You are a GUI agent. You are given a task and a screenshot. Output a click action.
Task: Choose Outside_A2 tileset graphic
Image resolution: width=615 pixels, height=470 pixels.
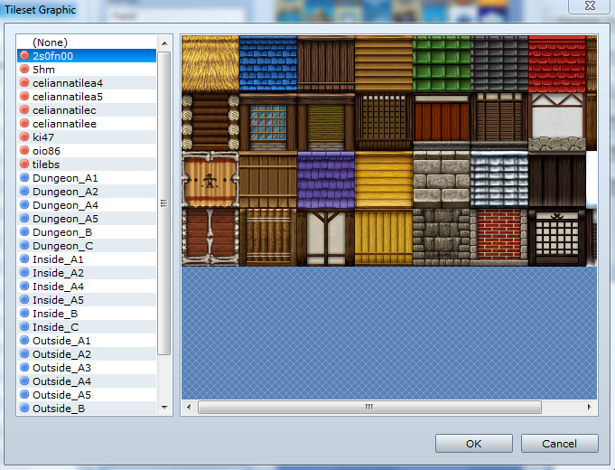pyautogui.click(x=87, y=353)
